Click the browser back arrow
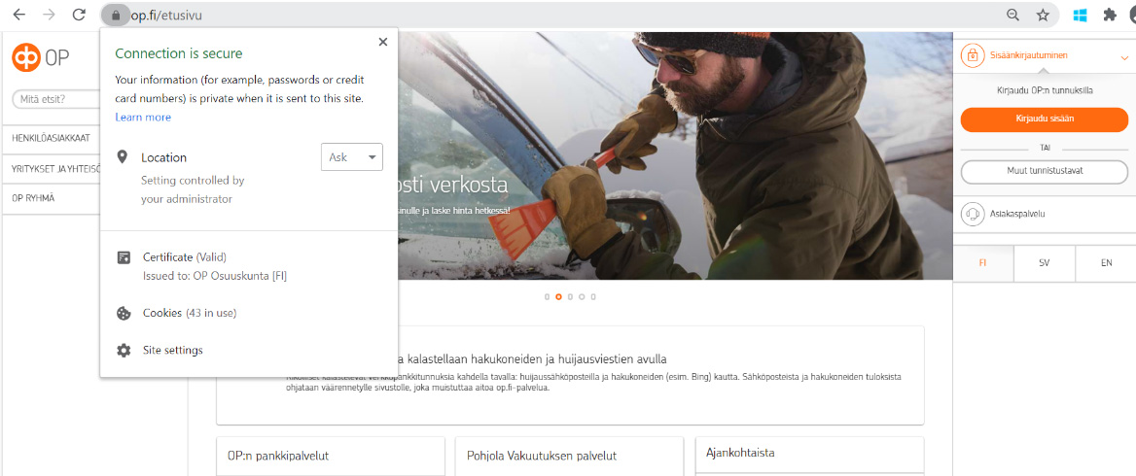The width and height of the screenshot is (1136, 476). pyautogui.click(x=19, y=15)
